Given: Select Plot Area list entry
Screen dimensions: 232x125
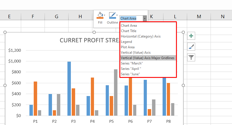Looking at the screenshot, I should 128,47.
